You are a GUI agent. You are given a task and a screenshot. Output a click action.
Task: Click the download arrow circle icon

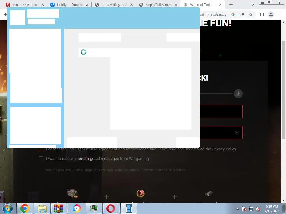(238, 94)
